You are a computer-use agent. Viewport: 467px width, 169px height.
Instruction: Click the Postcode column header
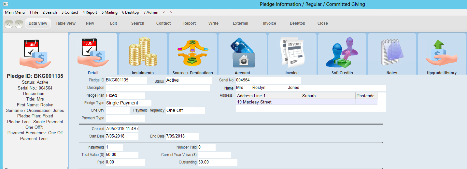(x=366, y=96)
